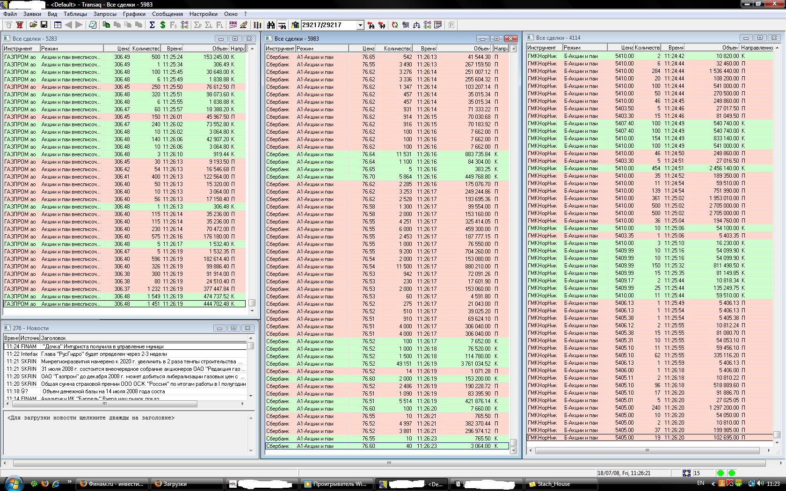Open the Настройки menu
The height and width of the screenshot is (491, 786).
[x=204, y=14]
